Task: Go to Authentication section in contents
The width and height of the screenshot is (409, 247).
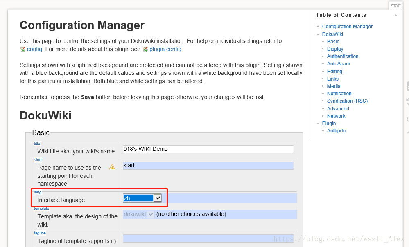Action: (343, 56)
